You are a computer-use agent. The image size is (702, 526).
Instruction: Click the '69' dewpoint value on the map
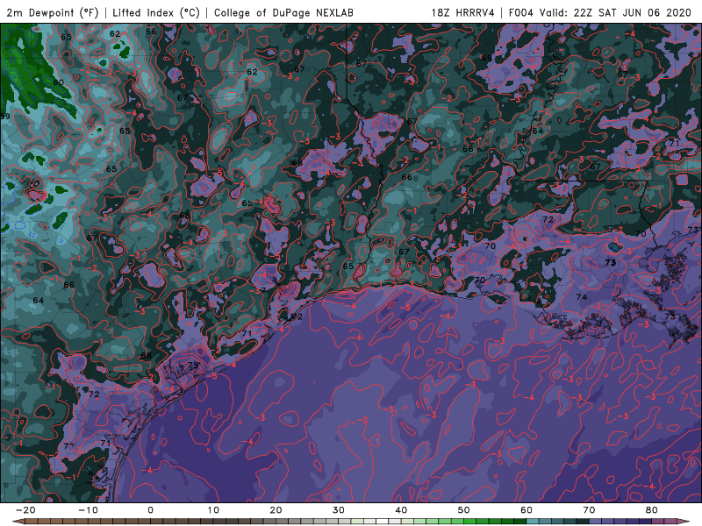[x=487, y=58]
